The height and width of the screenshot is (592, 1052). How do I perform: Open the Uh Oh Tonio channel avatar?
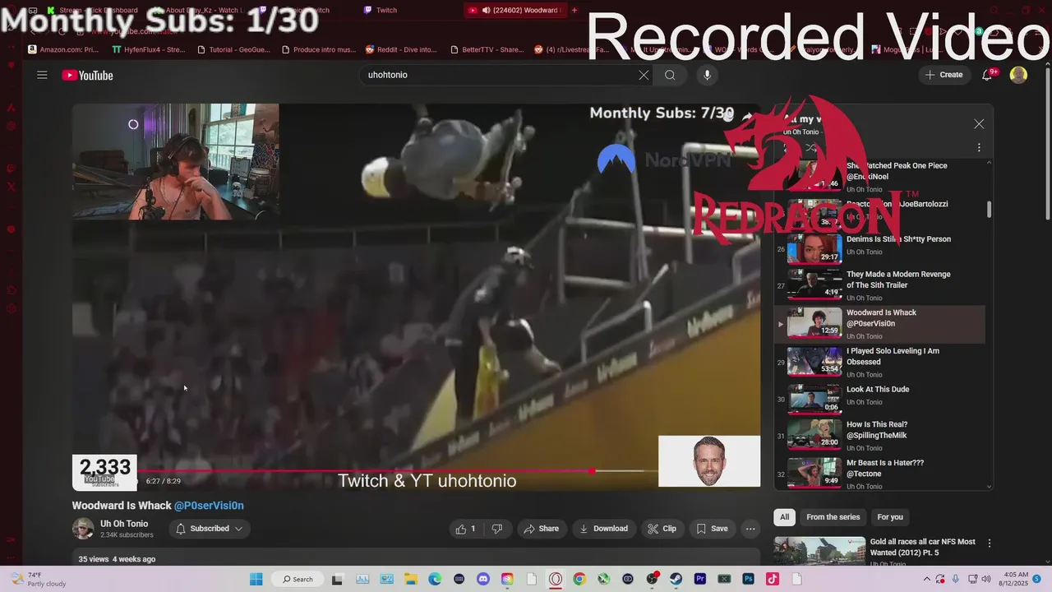[x=83, y=529]
